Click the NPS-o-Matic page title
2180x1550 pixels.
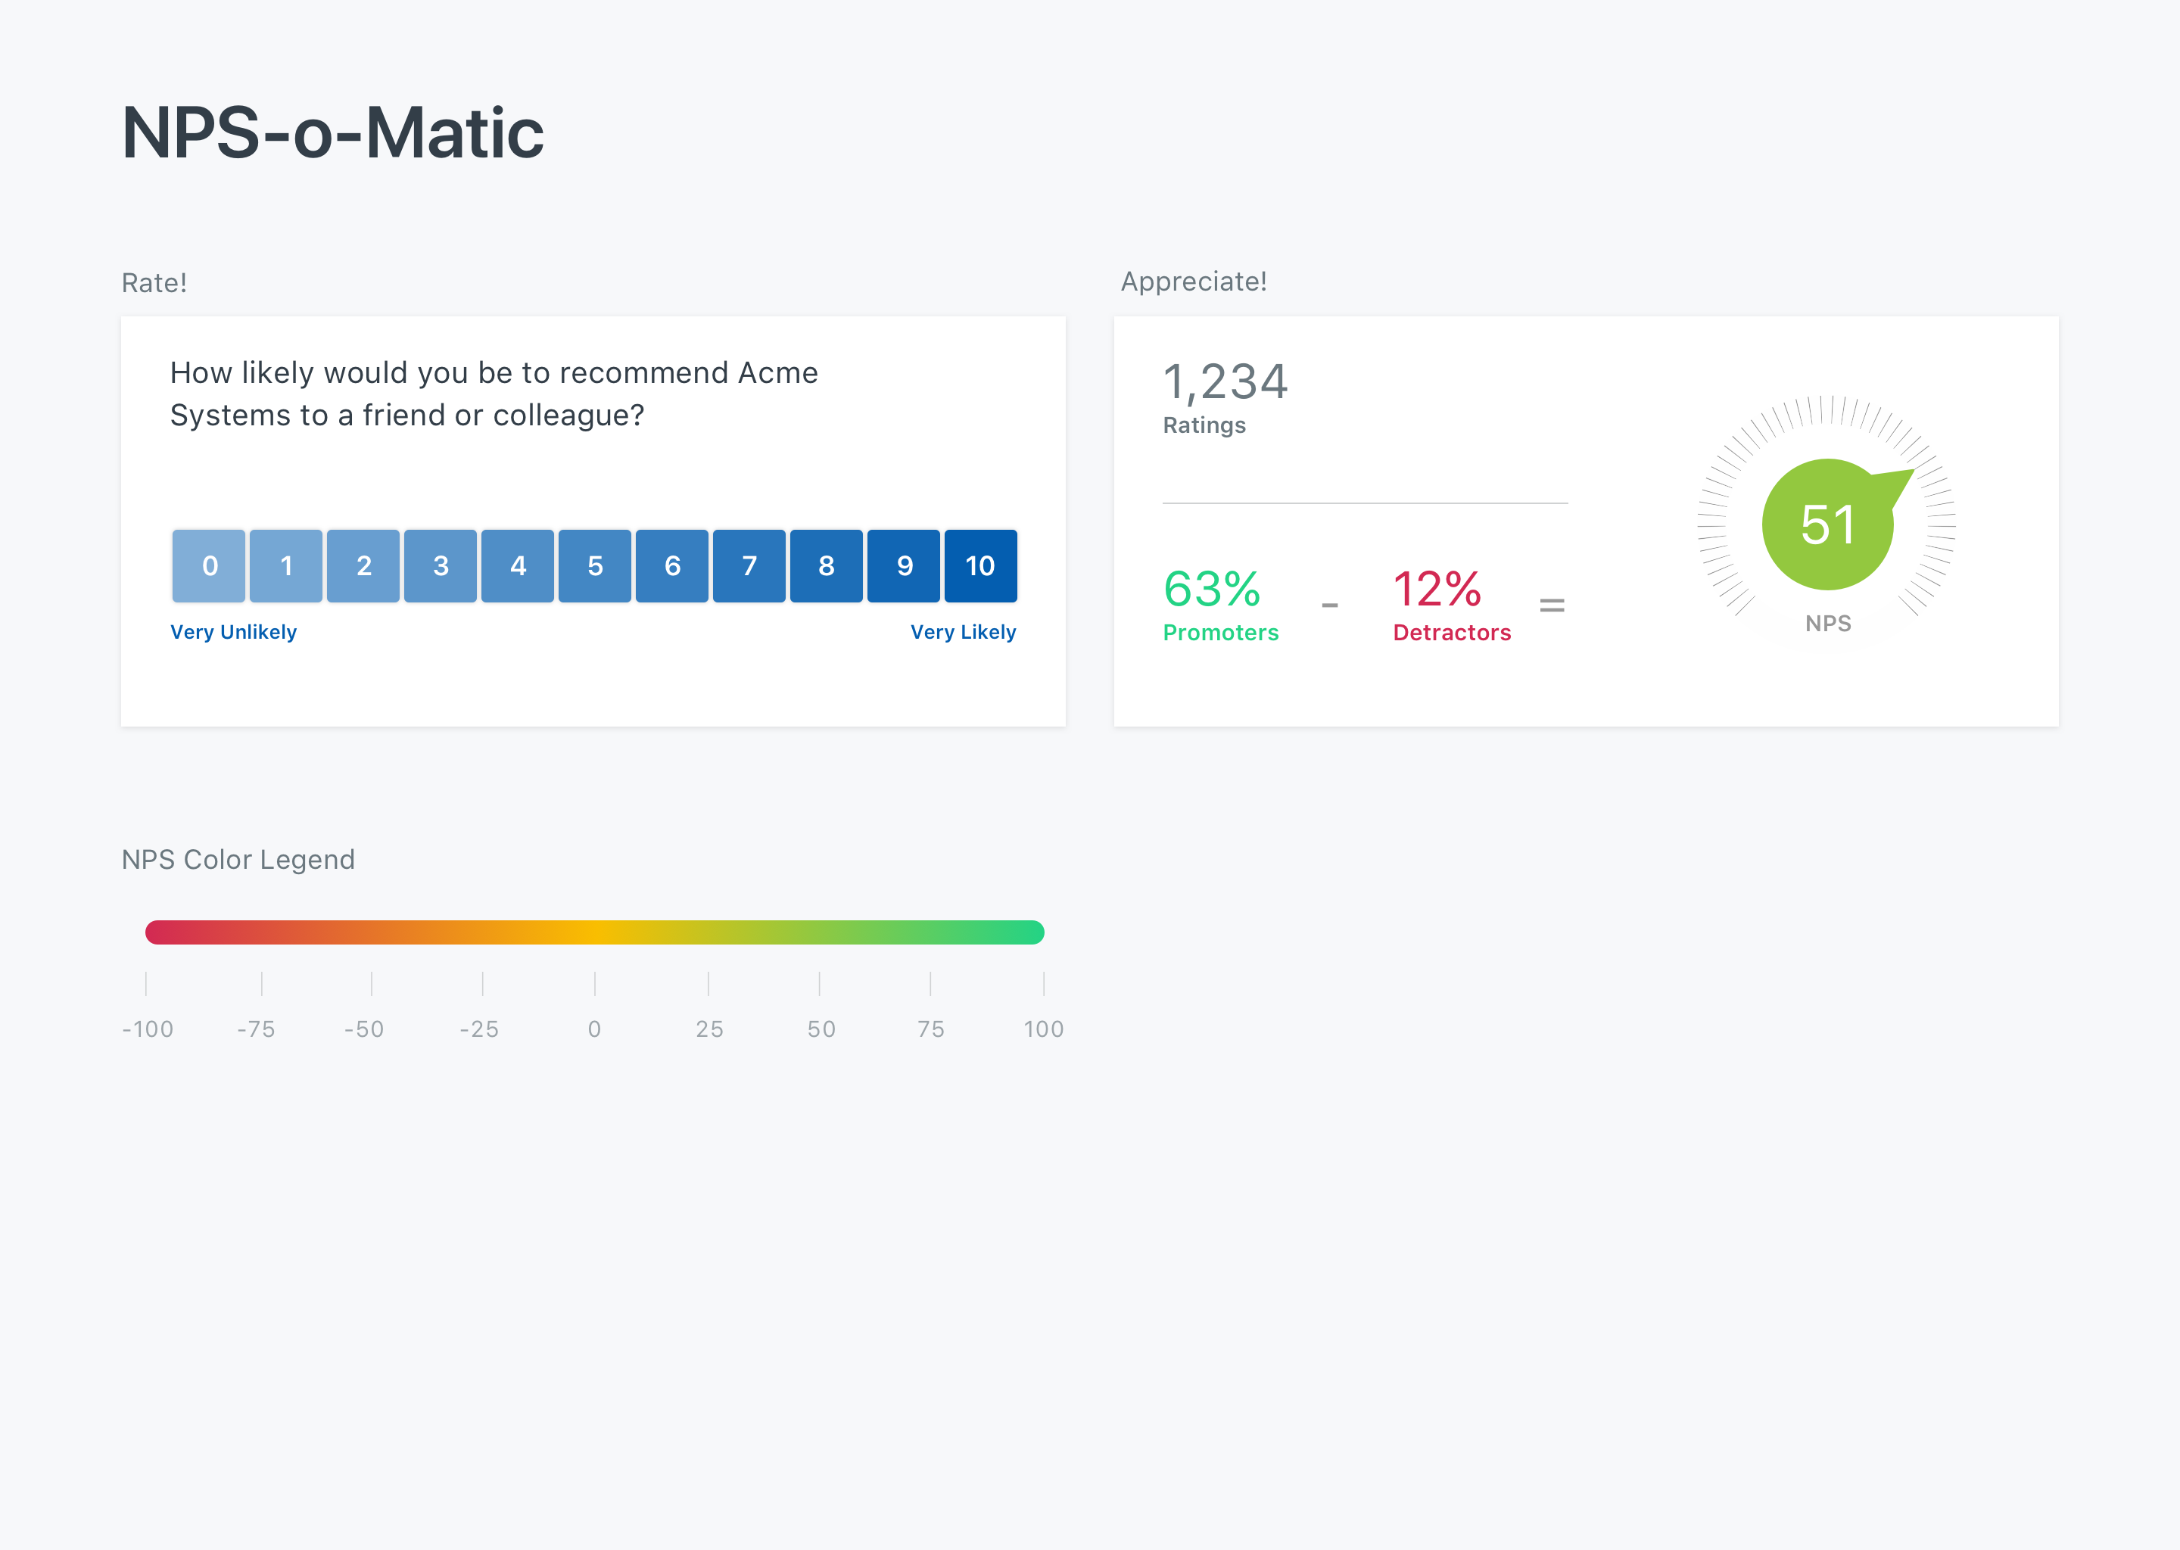[x=333, y=132]
